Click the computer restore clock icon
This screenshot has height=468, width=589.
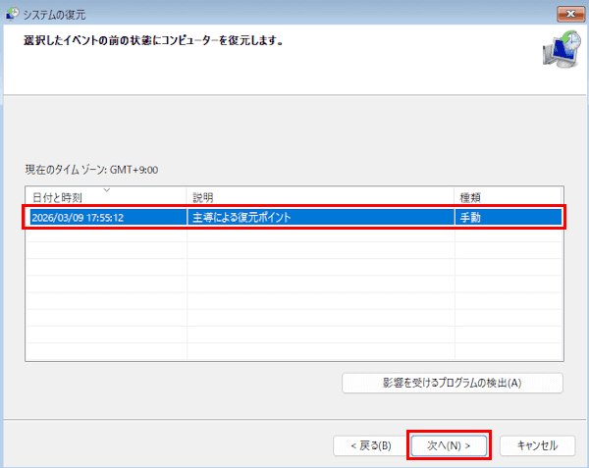(562, 49)
